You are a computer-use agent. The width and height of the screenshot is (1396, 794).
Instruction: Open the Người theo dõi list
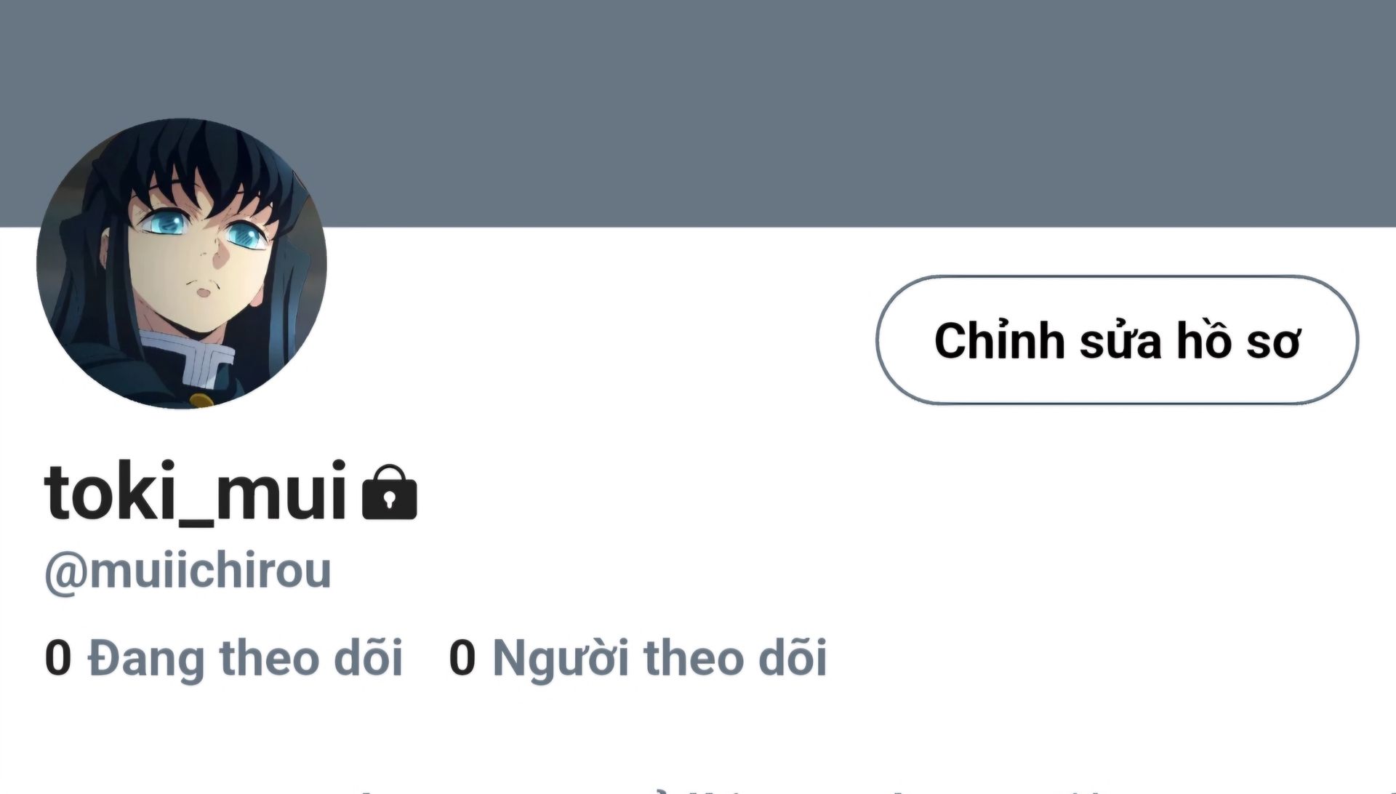click(x=638, y=657)
